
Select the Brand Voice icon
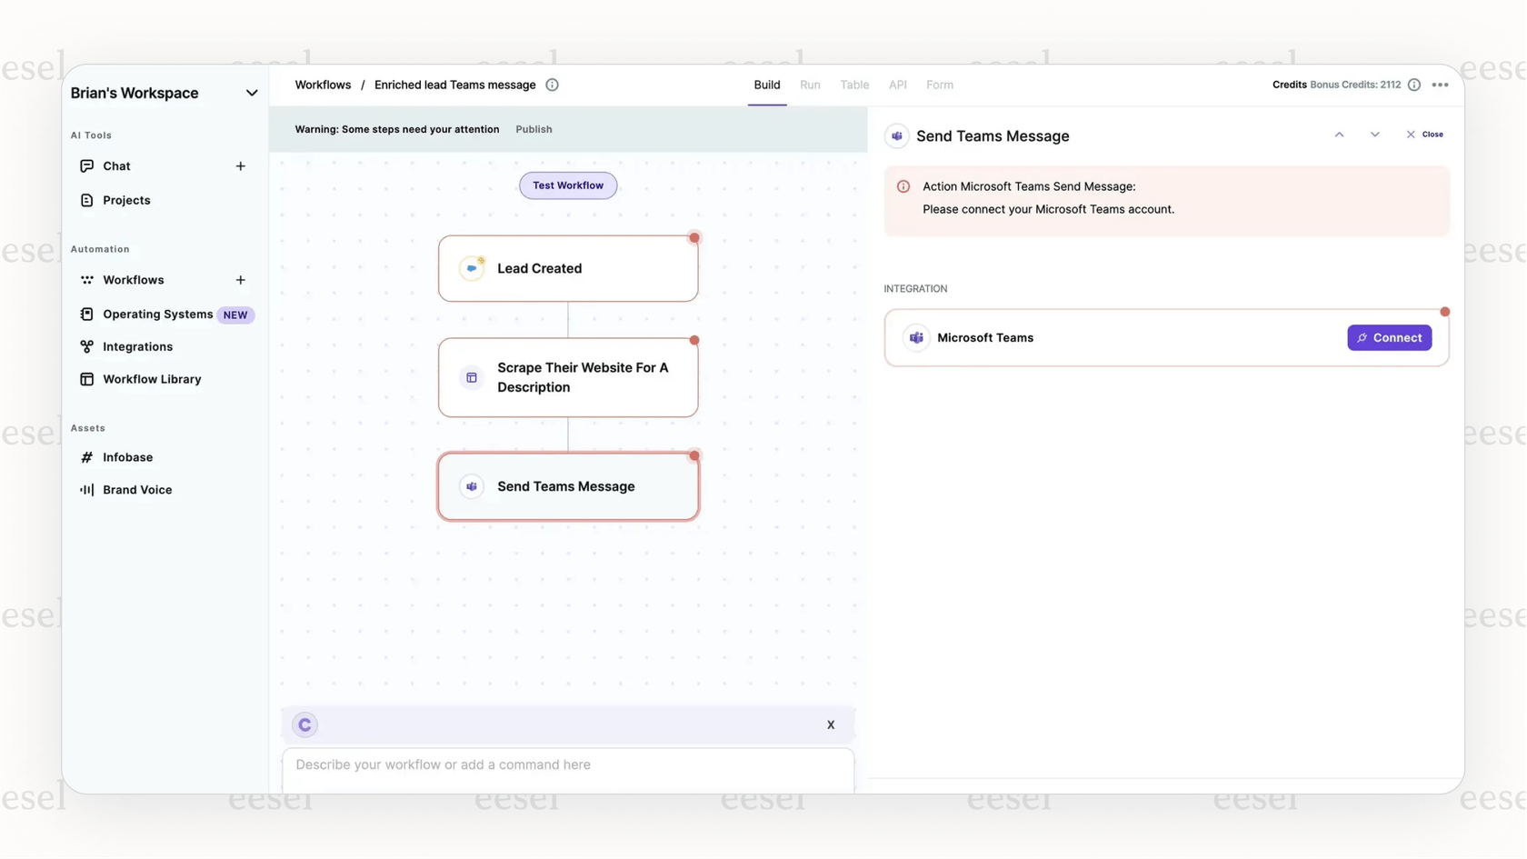[x=86, y=489]
